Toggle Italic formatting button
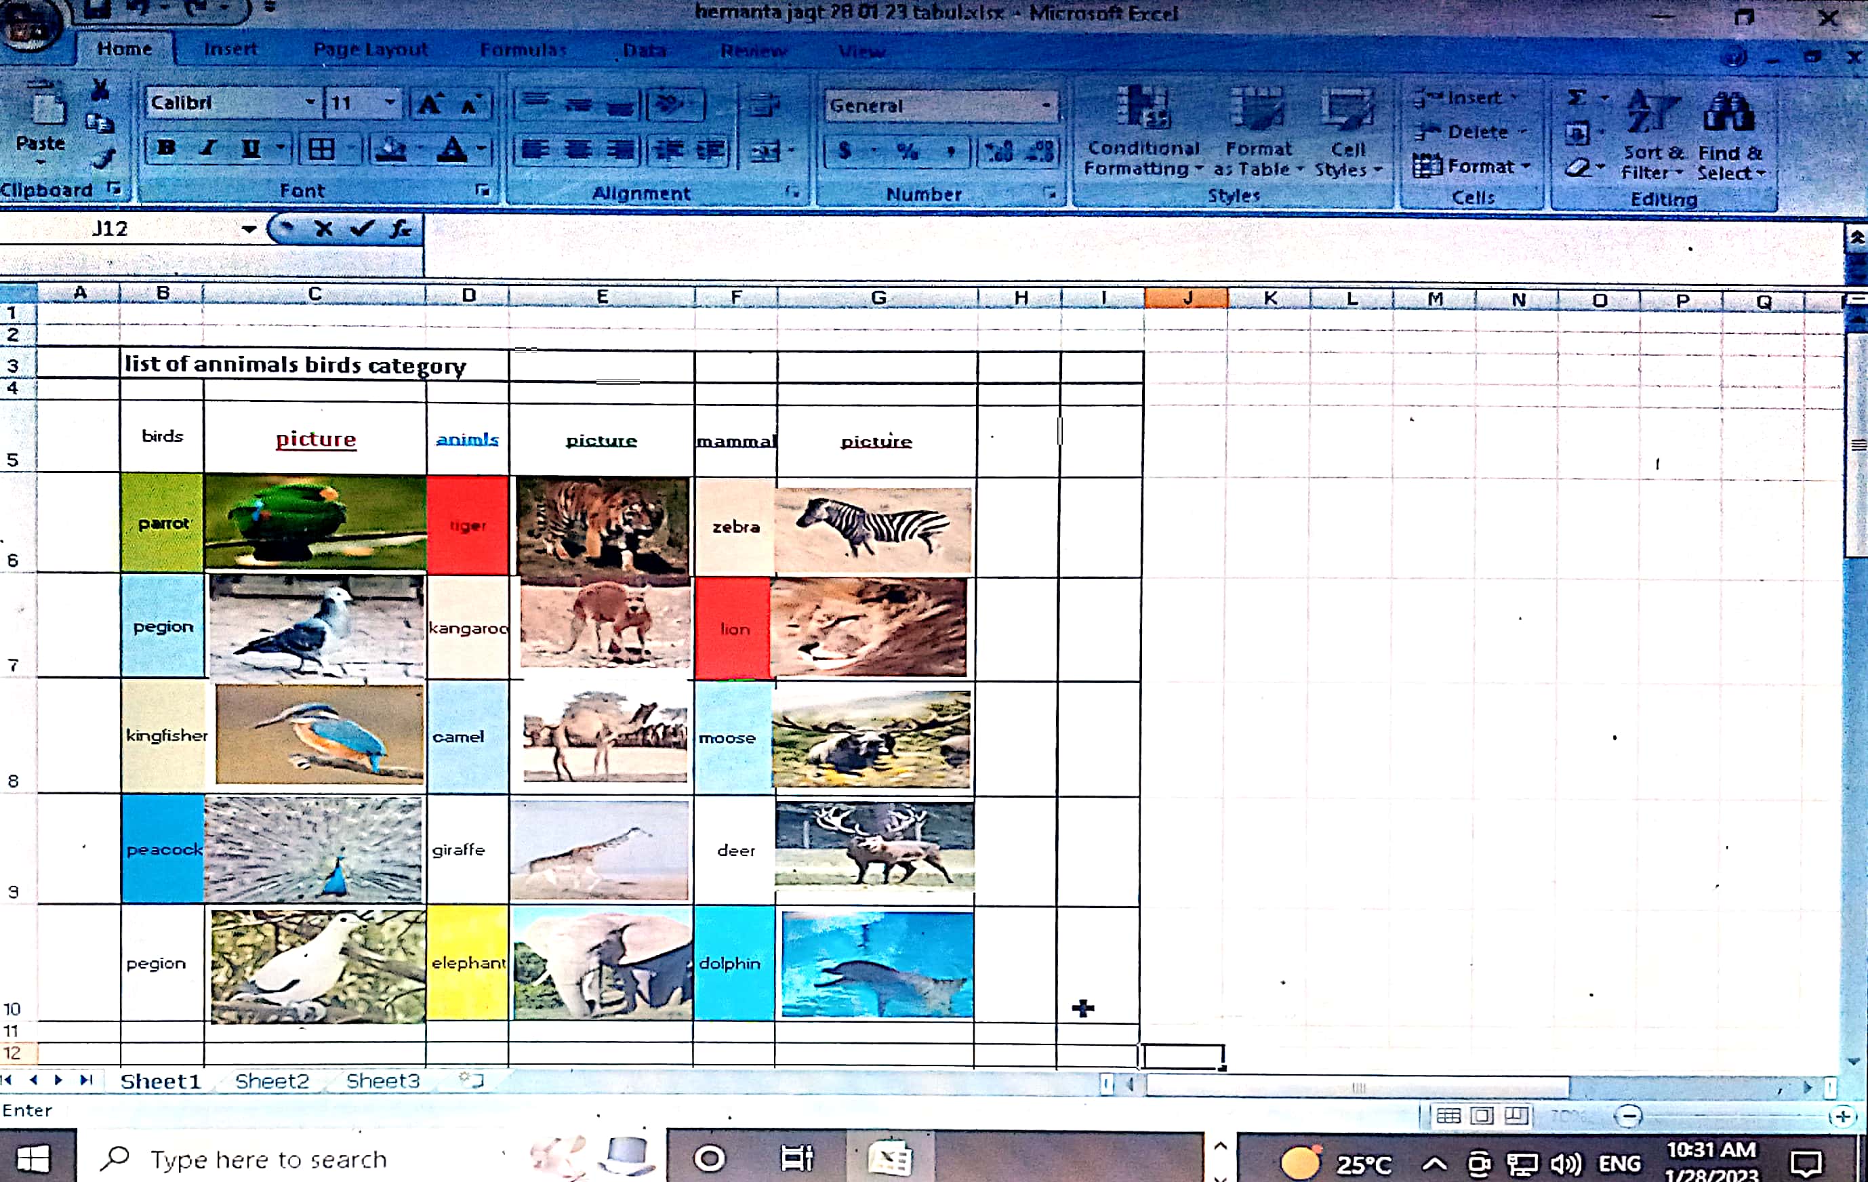 (208, 148)
